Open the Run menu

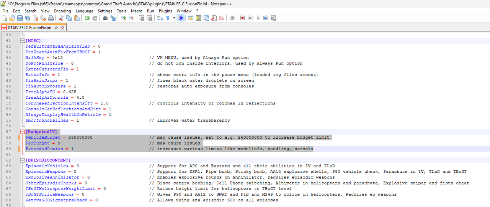tap(150, 11)
